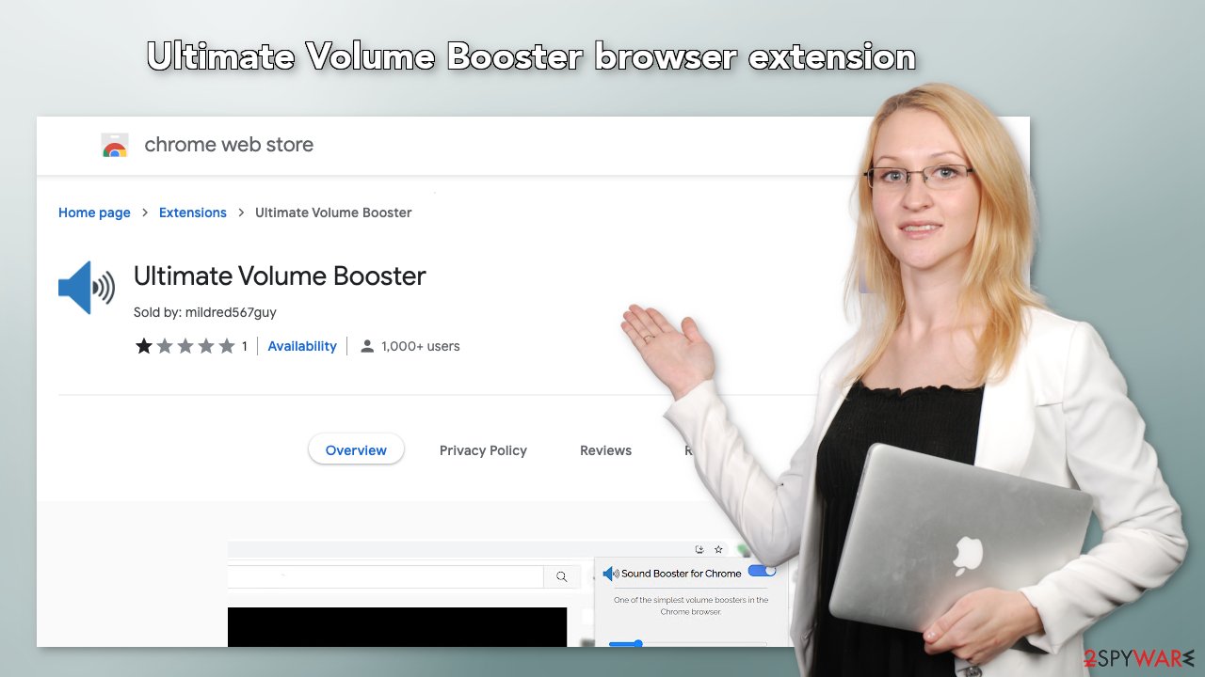Click the Chrome Web Store logo icon
This screenshot has width=1205, height=677.
(115, 145)
